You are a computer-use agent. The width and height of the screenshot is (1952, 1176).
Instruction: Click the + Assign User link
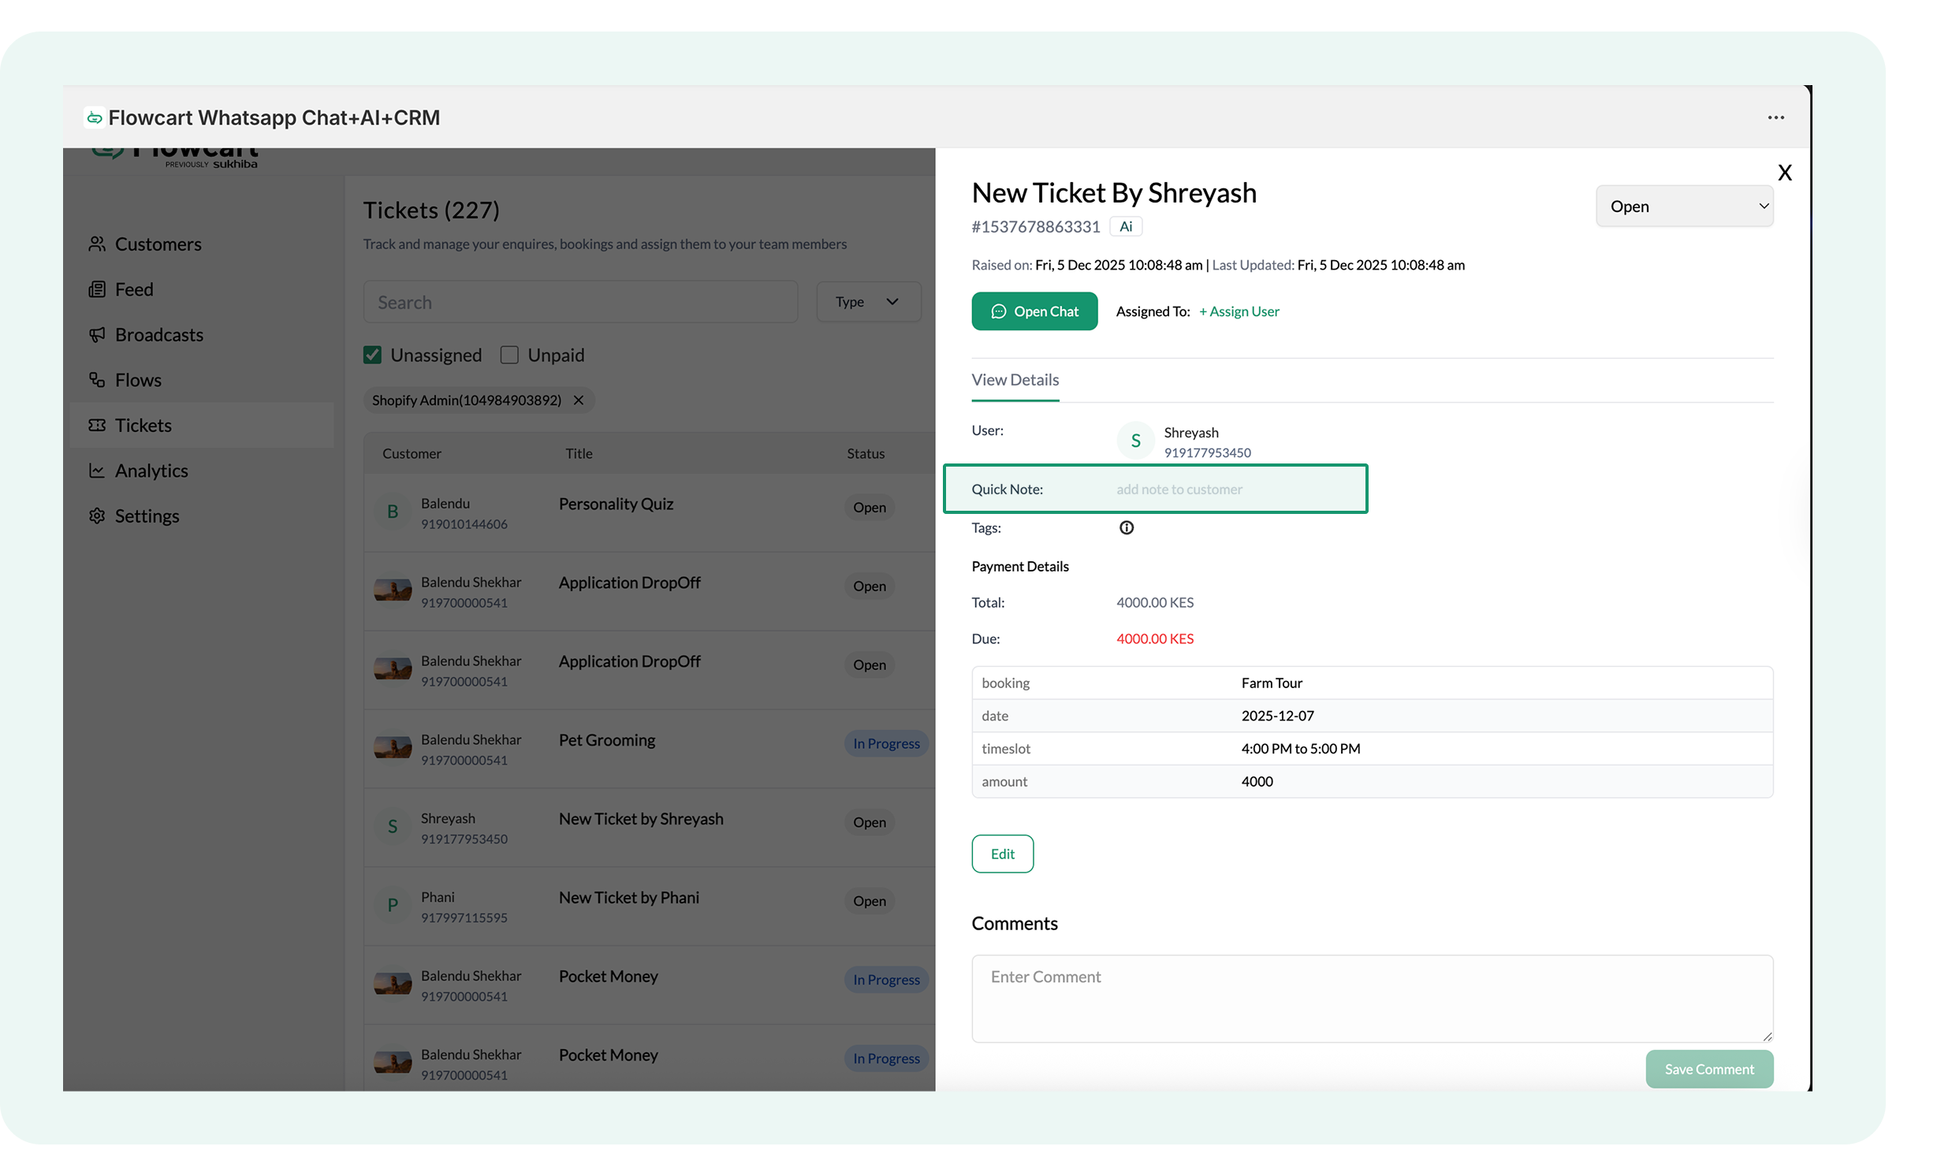(1239, 311)
